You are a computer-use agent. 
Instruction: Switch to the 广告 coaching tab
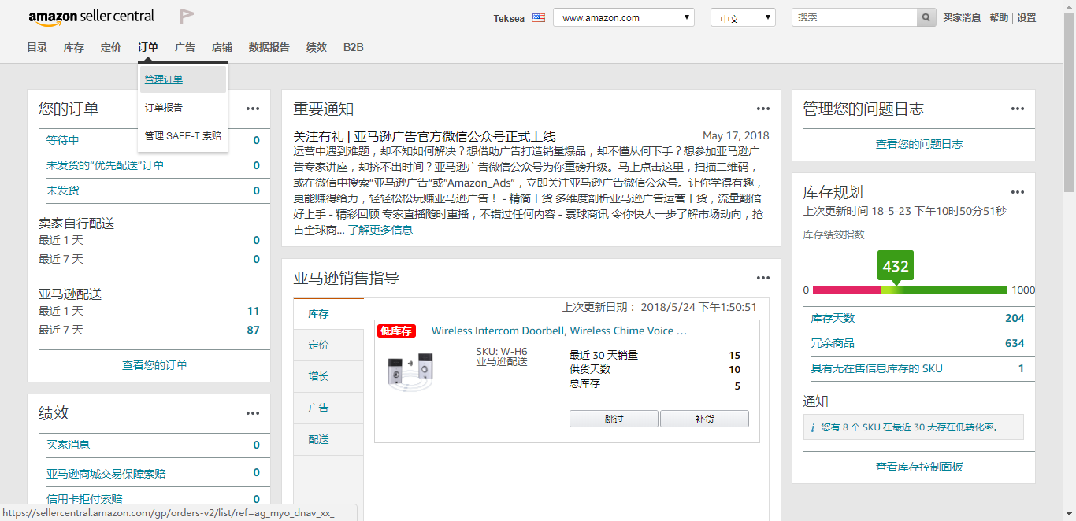328,408
